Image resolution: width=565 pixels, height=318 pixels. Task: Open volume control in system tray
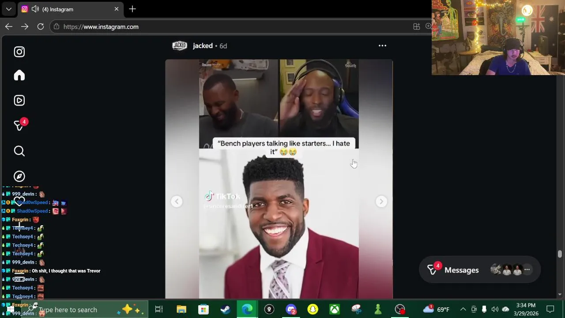pyautogui.click(x=495, y=309)
